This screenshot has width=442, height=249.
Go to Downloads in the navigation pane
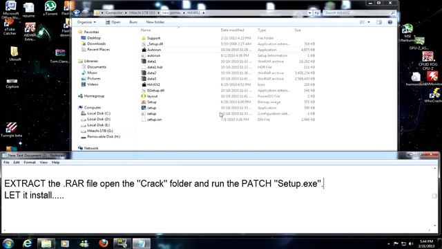pos(97,44)
